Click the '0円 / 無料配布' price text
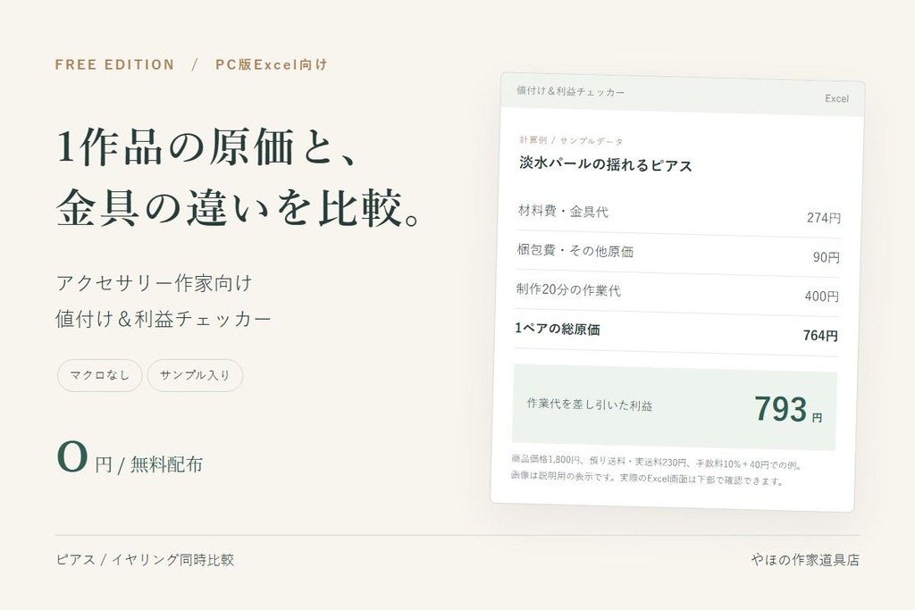 click(130, 458)
